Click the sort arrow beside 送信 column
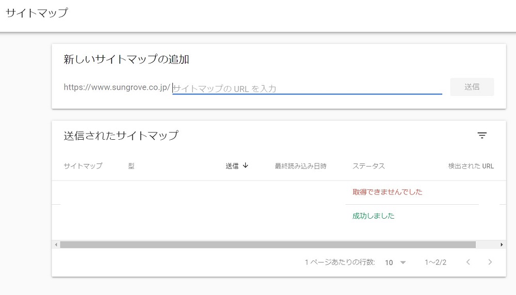516x295 pixels. click(x=246, y=166)
